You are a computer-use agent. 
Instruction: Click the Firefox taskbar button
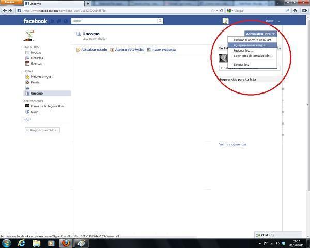click(66, 243)
